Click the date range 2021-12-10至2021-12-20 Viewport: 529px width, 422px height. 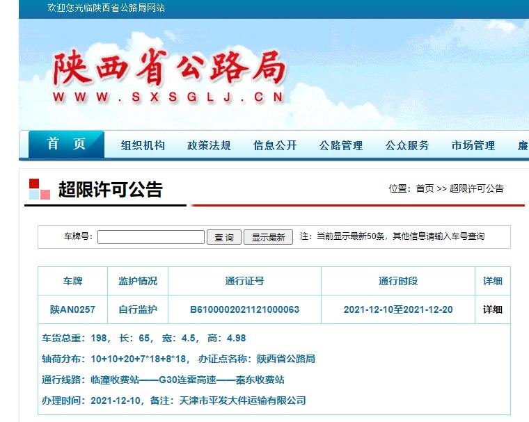[398, 309]
